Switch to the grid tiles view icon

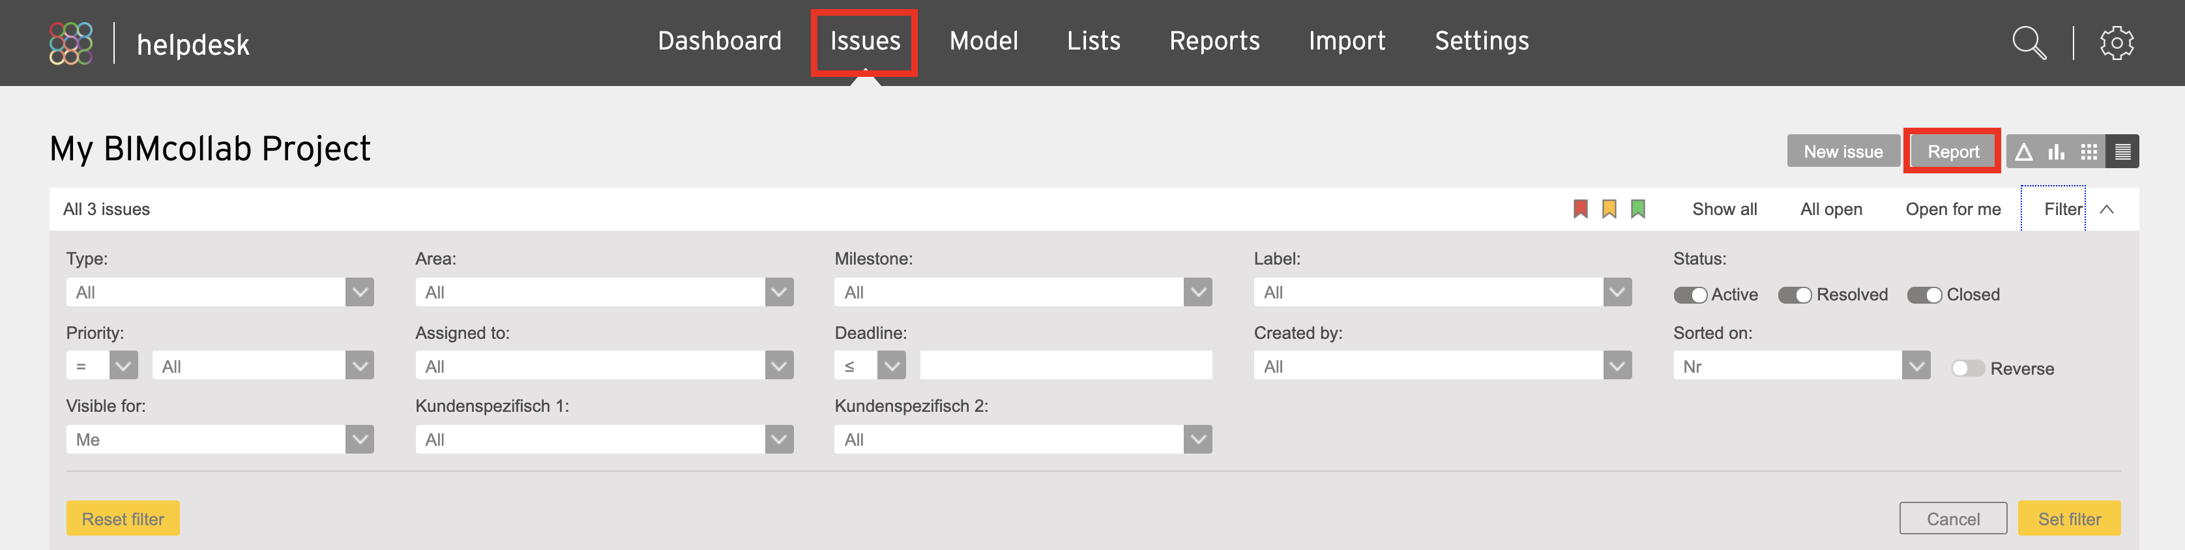point(2089,152)
